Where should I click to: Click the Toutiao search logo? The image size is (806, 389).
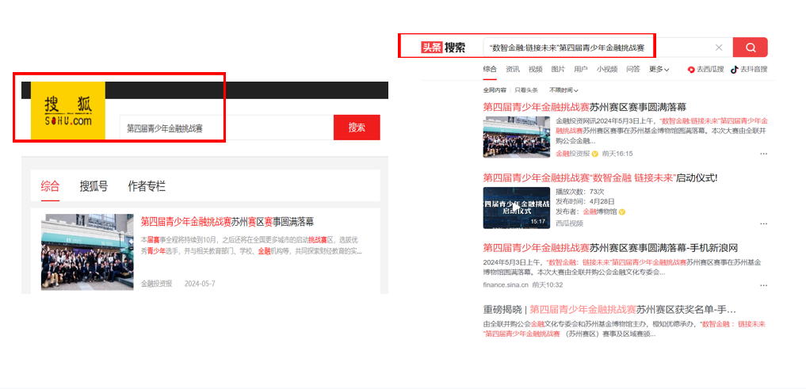(x=443, y=48)
